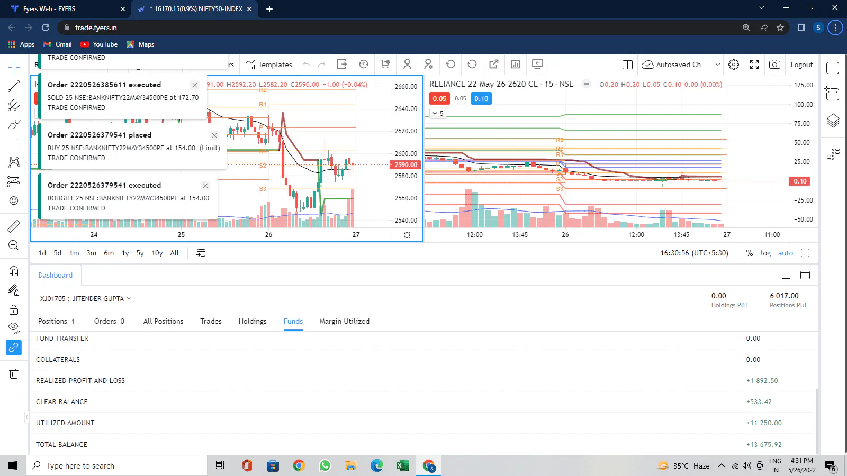Toggle hide all drawings eye icon
Viewport: 847px width, 476px height.
click(x=14, y=328)
